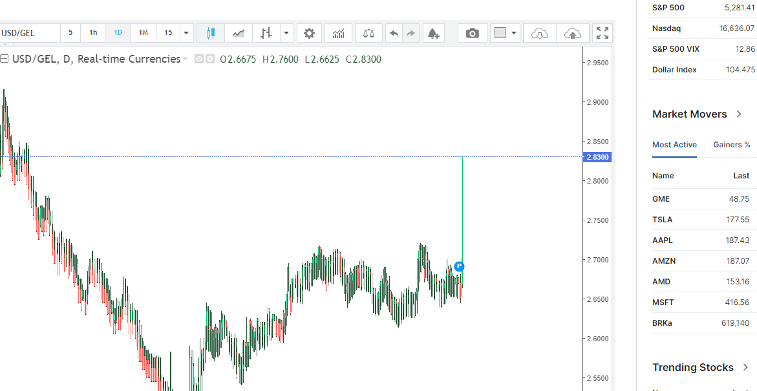Viewport: 757px width, 391px height.
Task: Click the 5,281.41 S&P 500 value
Action: point(740,8)
